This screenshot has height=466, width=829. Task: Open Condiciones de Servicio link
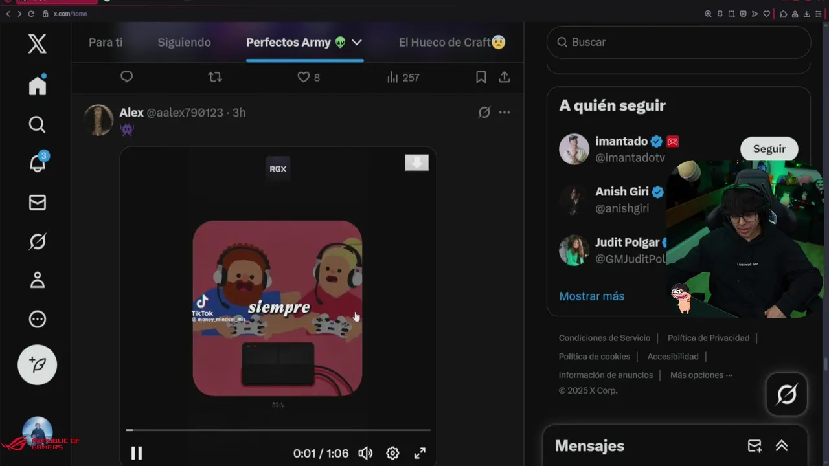coord(604,338)
